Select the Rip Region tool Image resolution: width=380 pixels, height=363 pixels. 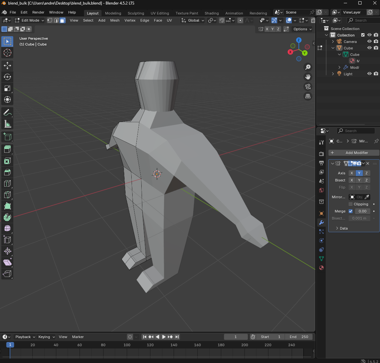point(7,274)
